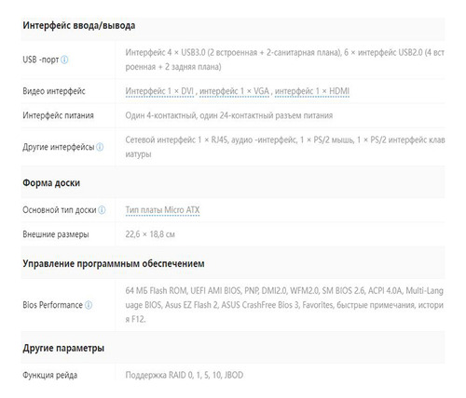Click the 22,6 × 18,8 см dimensions value
The width and height of the screenshot is (466, 398).
click(x=150, y=234)
